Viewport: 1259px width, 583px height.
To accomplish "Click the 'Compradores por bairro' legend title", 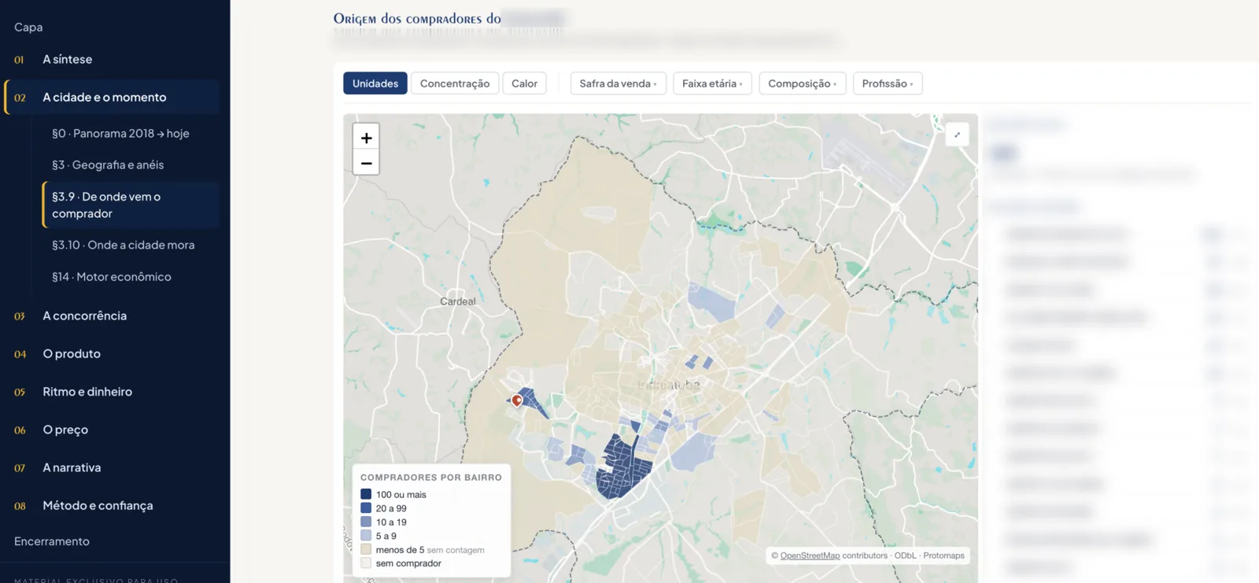I will (x=431, y=478).
